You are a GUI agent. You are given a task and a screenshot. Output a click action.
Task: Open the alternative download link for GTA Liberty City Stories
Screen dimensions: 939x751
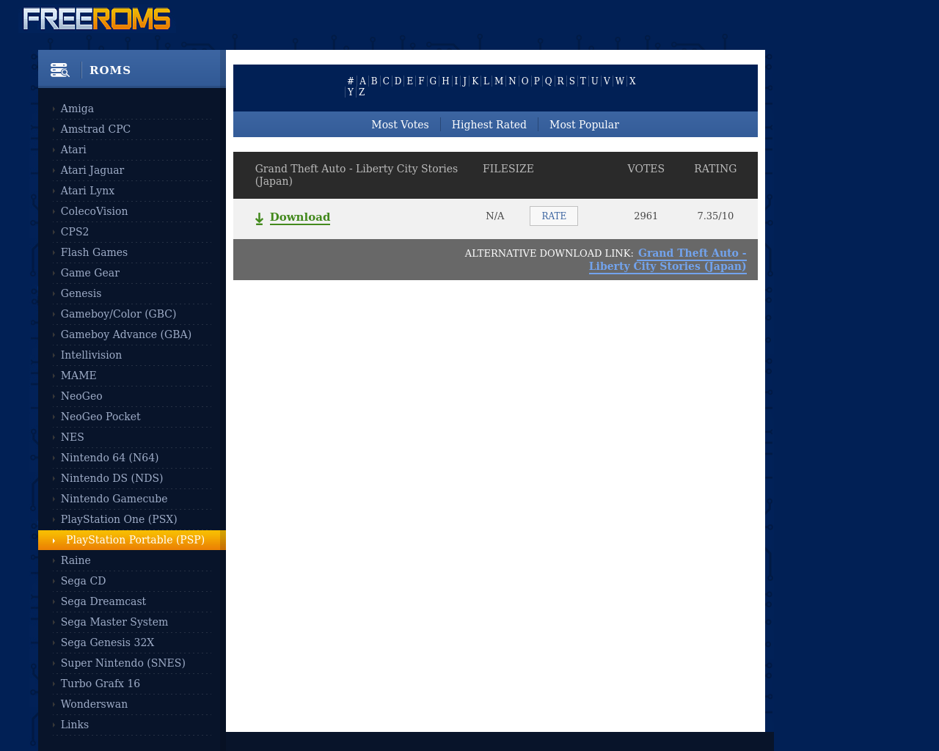668,260
